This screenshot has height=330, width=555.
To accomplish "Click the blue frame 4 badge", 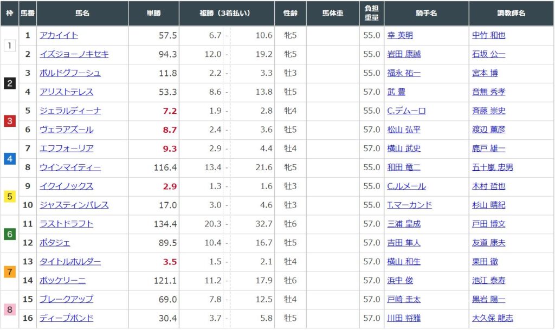I will click(x=10, y=159).
